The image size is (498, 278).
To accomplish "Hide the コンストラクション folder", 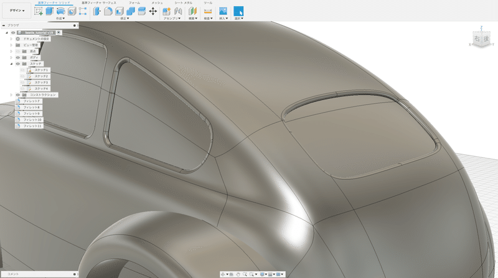I will pyautogui.click(x=18, y=95).
